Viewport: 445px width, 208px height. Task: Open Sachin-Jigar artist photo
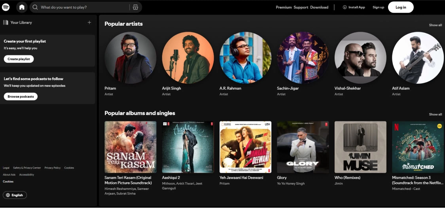click(303, 58)
